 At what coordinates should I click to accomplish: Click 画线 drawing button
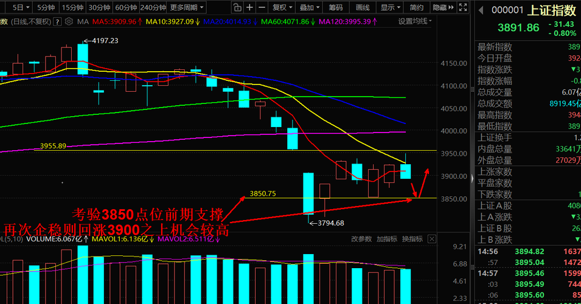pyautogui.click(x=363, y=7)
